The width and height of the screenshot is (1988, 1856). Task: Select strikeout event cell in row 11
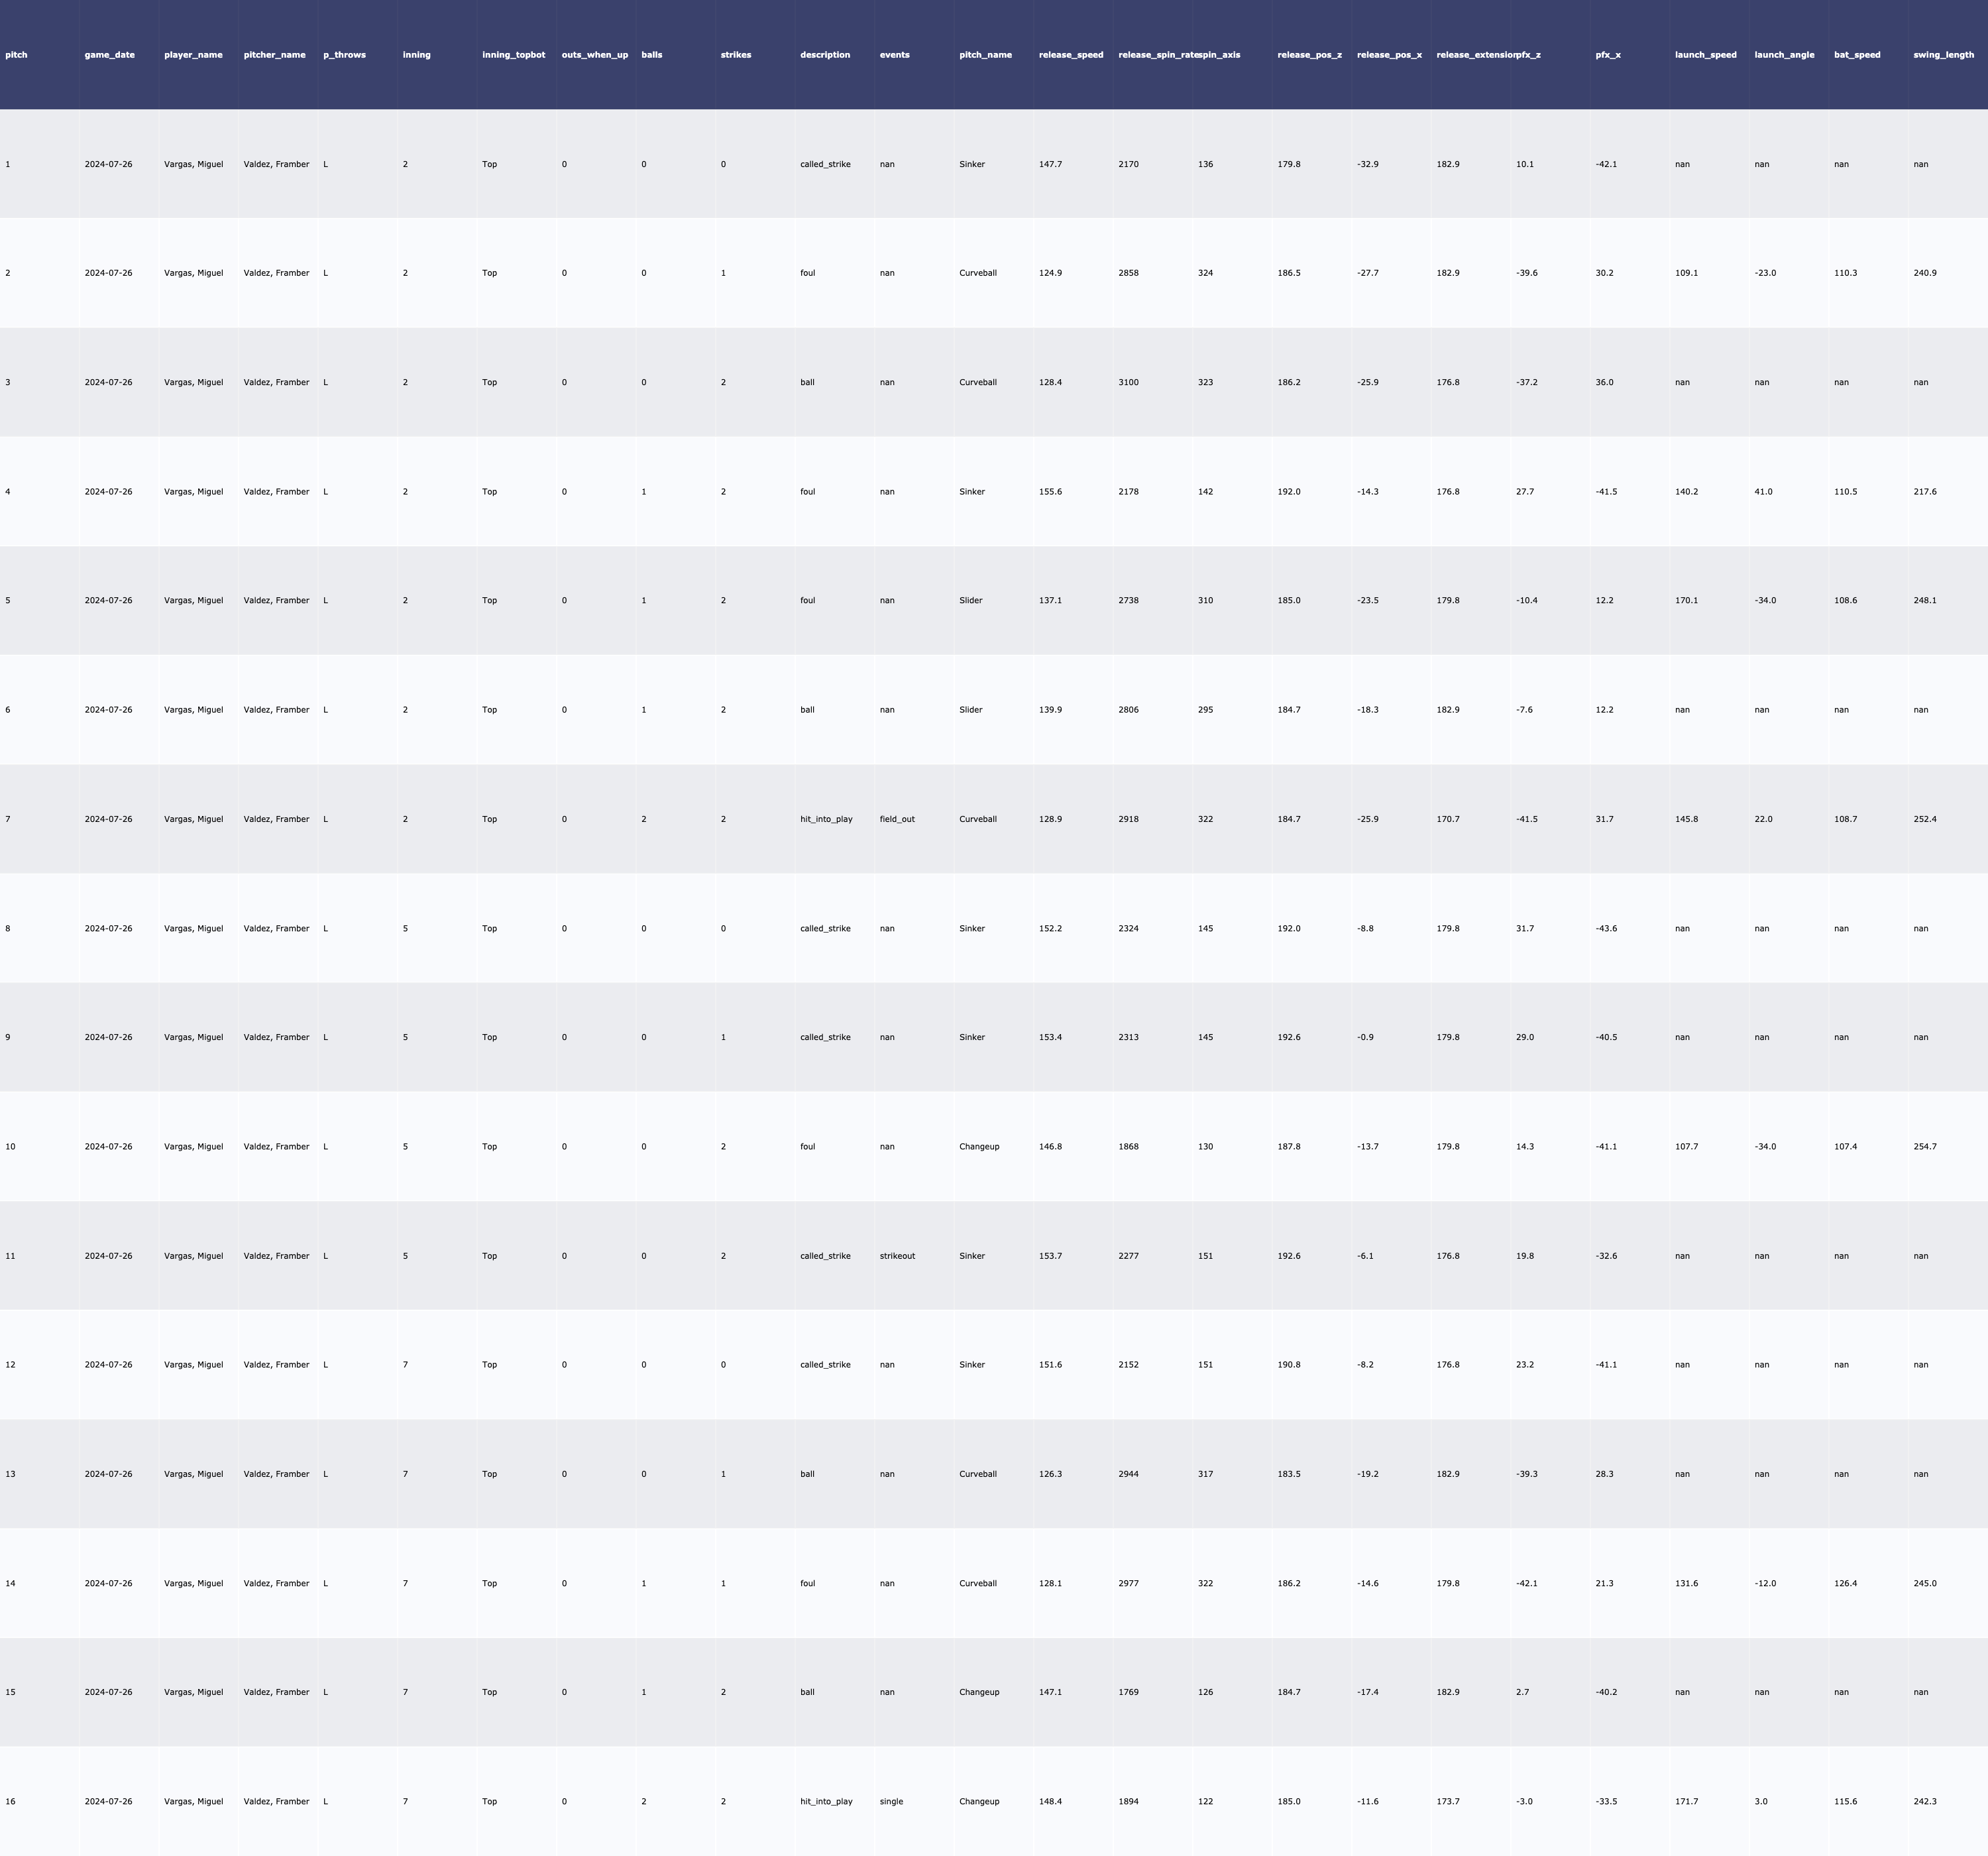click(897, 1255)
